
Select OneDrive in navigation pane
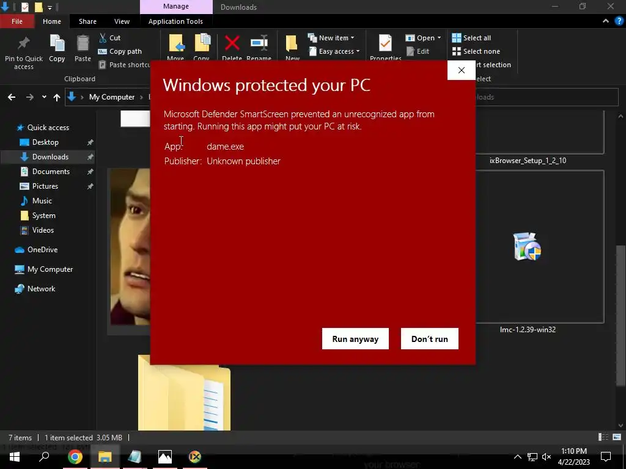coord(42,250)
